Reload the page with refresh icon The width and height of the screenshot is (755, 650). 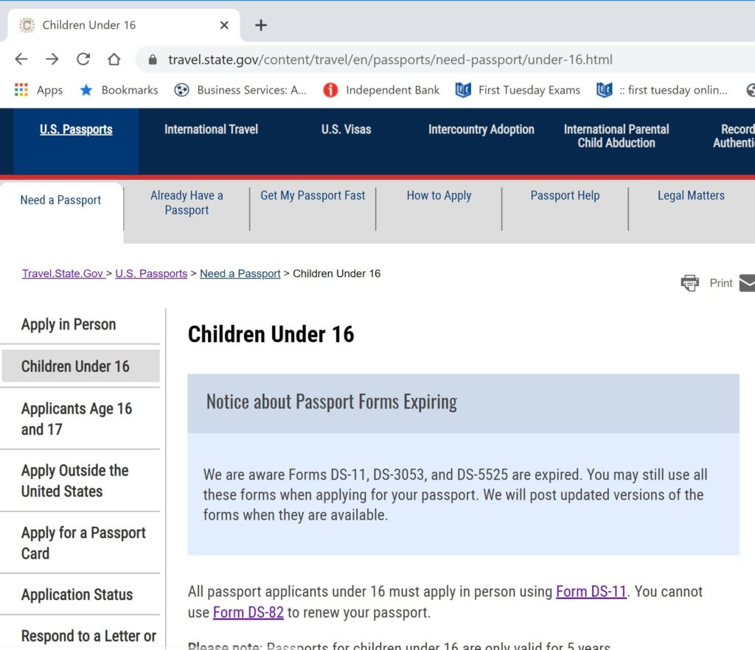point(83,59)
